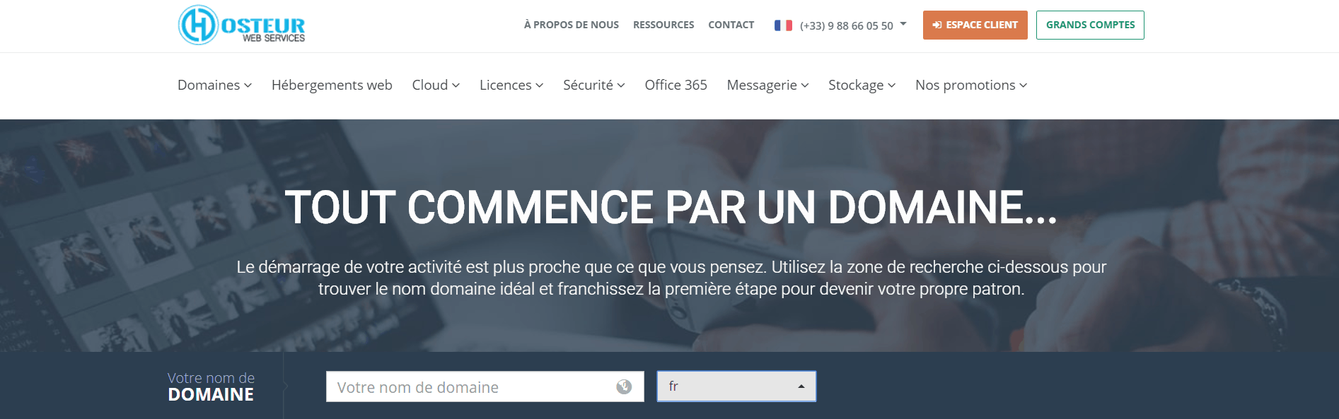Click the French flag icon
The height and width of the screenshot is (419, 1339).
(x=783, y=25)
